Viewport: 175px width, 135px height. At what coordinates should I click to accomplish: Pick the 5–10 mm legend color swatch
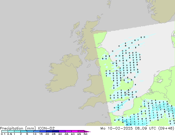[x=30, y=131]
